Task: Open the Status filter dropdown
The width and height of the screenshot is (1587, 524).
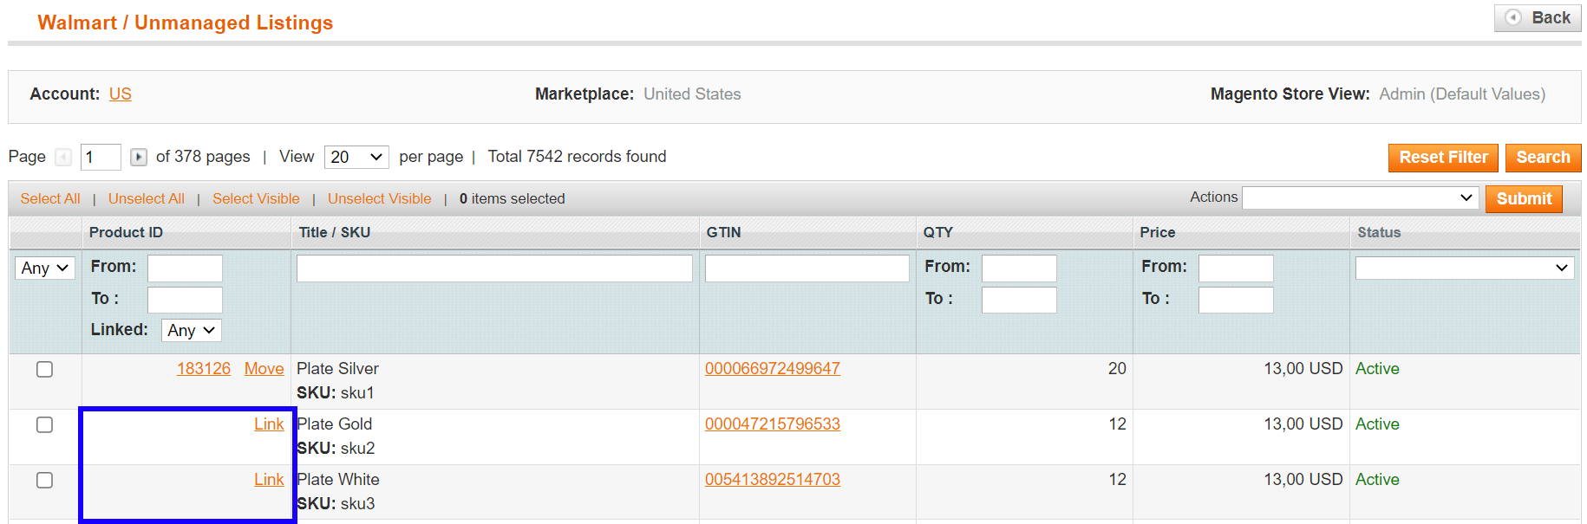Action: pyautogui.click(x=1464, y=268)
